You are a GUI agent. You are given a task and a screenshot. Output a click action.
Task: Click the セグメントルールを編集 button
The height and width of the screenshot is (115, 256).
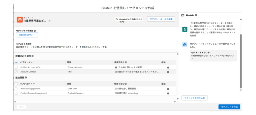tap(161, 19)
